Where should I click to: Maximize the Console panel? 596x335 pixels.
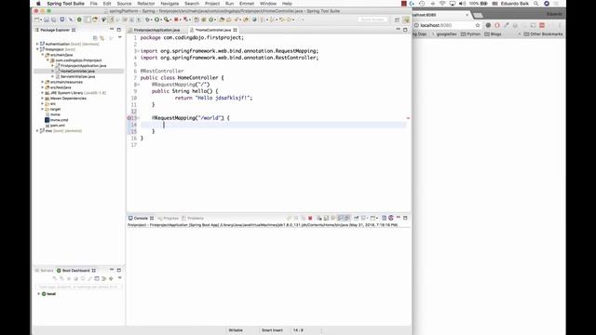405,218
